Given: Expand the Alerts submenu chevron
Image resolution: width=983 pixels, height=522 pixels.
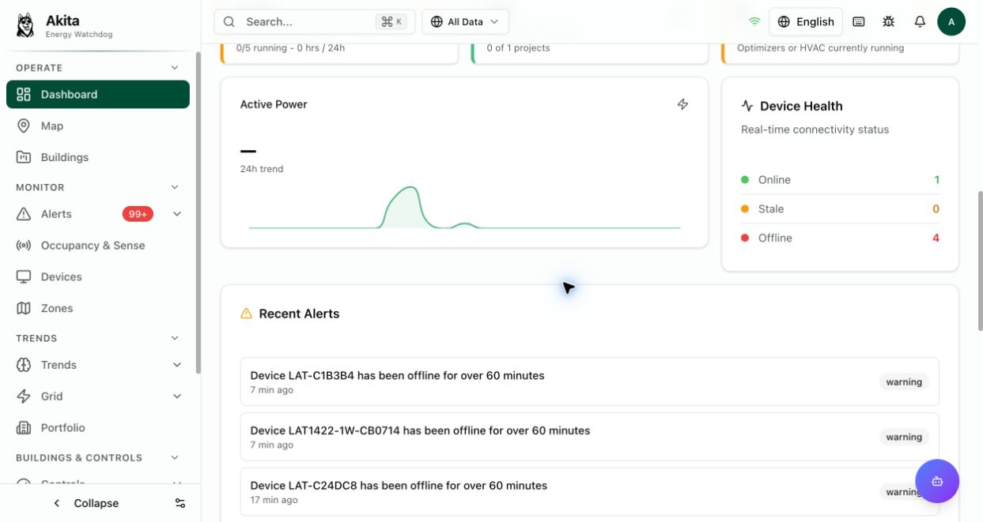Looking at the screenshot, I should coord(176,214).
